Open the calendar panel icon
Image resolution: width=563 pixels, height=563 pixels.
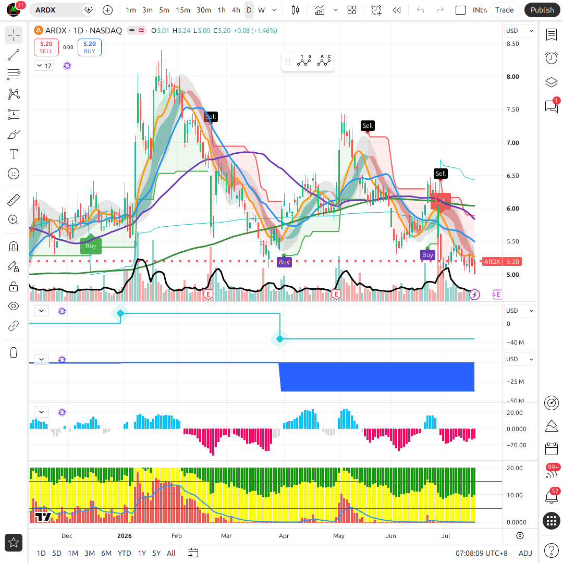551,449
